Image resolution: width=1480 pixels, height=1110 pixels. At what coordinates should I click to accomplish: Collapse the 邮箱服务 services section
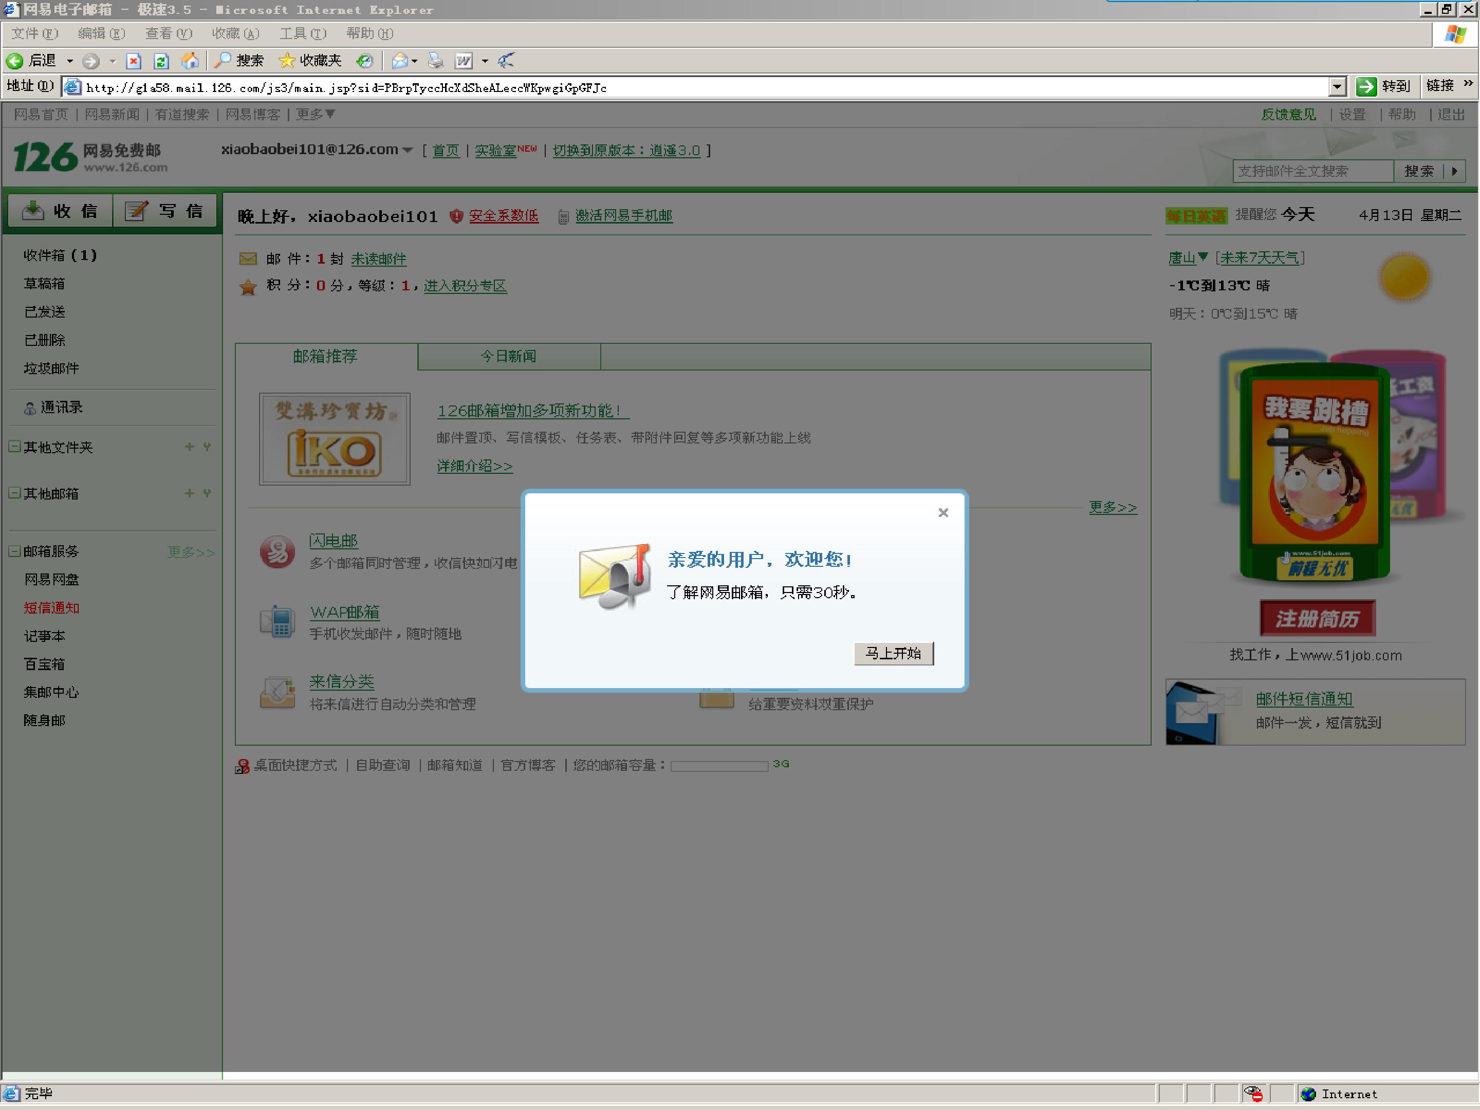pos(14,551)
